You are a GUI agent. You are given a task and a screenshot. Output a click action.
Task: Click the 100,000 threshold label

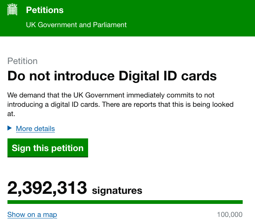(230, 215)
